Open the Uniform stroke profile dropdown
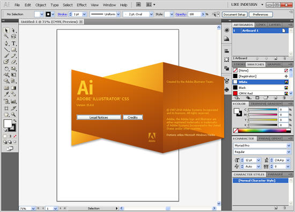Viewport: 295px width, 212px height. [x=118, y=14]
